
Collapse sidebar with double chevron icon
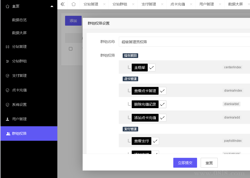(62, 4)
